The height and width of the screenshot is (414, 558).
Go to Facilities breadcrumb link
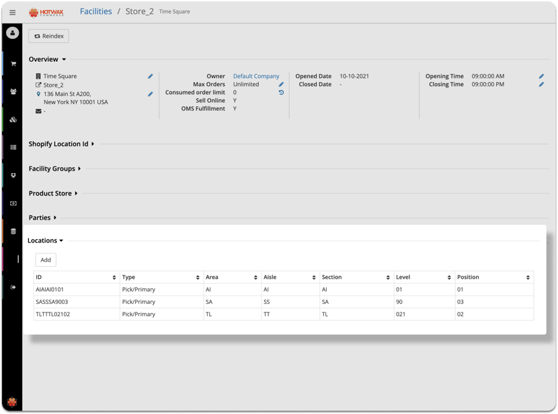coord(95,11)
